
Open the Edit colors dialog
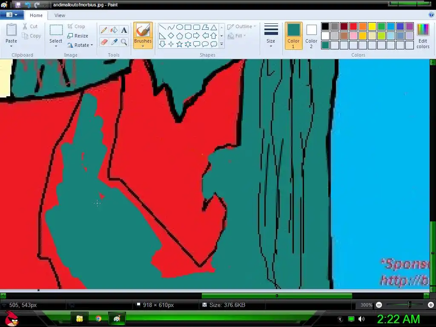coord(423,37)
